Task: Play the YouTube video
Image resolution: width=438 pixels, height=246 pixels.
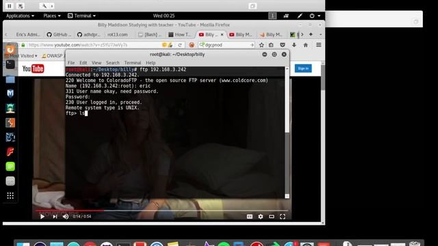Action: [x=42, y=217]
